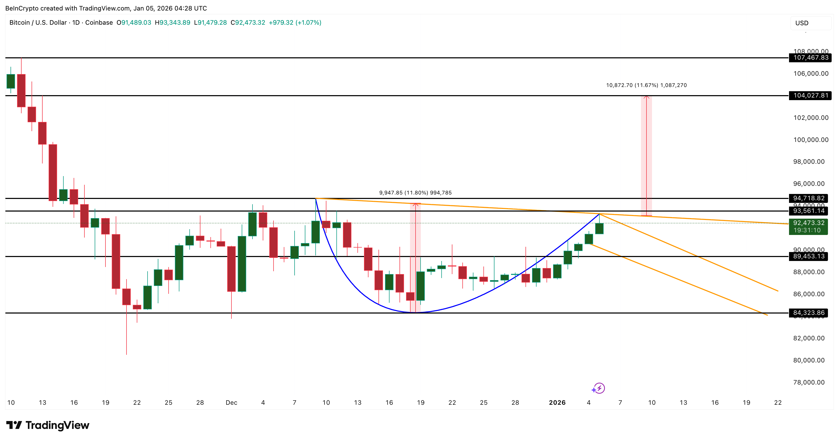Viewport: 839px width, 441px height.
Task: Click the 2026 label on the date axis
Action: tap(558, 402)
